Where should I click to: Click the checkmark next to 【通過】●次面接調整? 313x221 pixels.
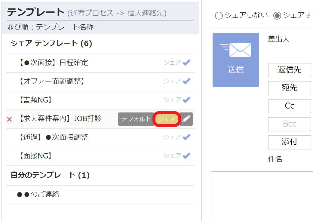[187, 137]
